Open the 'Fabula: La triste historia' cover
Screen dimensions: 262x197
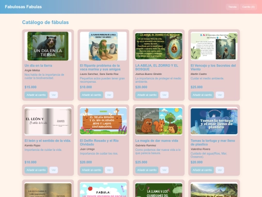[x=103, y=190]
